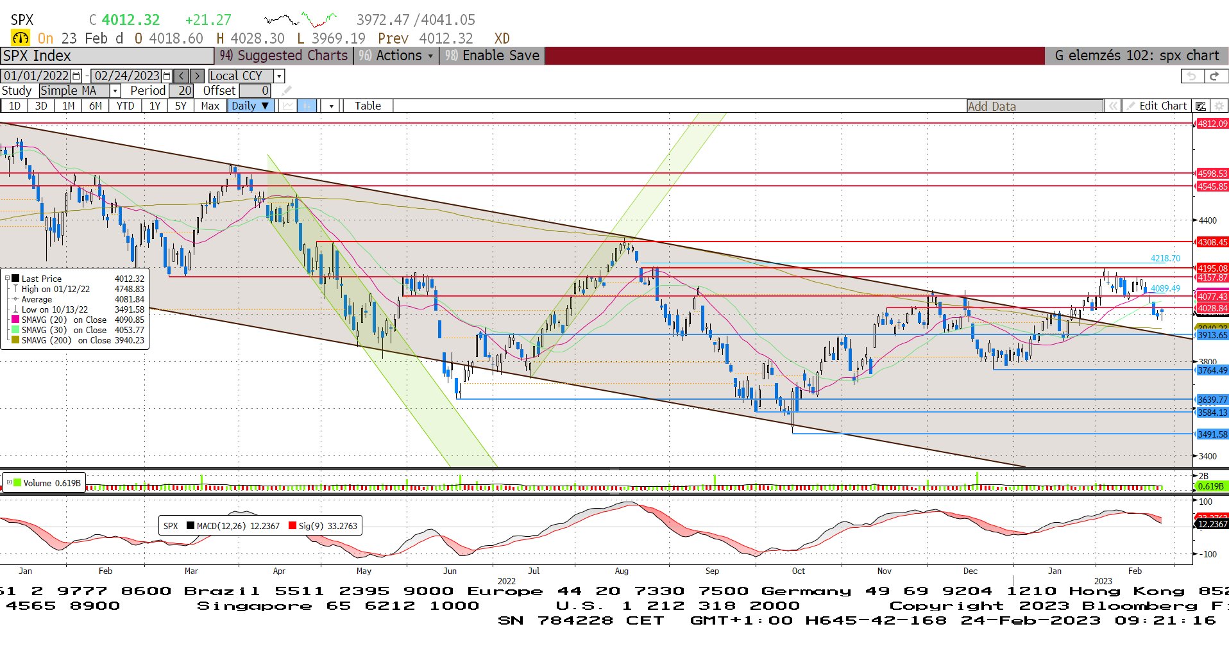
Task: Open the chart settings gear icon
Action: point(1219,106)
